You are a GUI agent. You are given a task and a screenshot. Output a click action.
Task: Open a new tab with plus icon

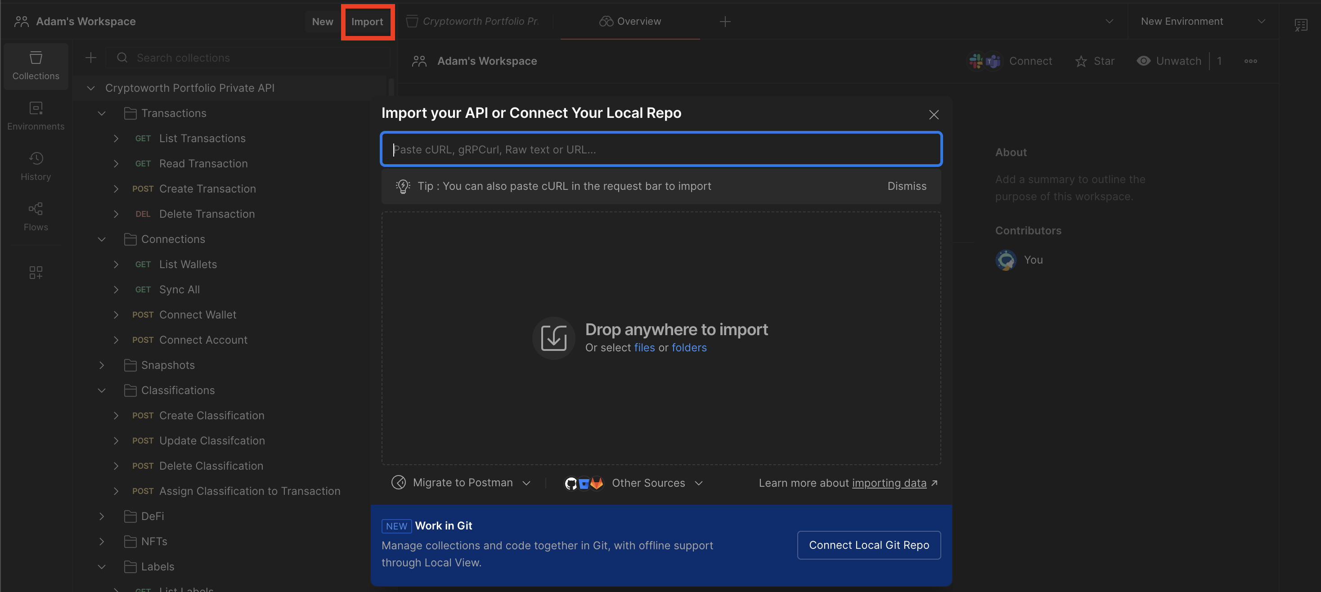(724, 22)
